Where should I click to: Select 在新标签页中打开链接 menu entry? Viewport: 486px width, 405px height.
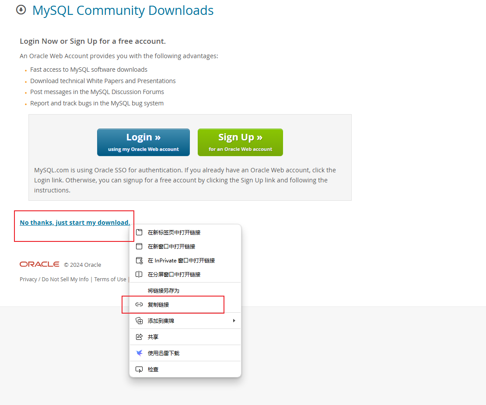coord(174,232)
